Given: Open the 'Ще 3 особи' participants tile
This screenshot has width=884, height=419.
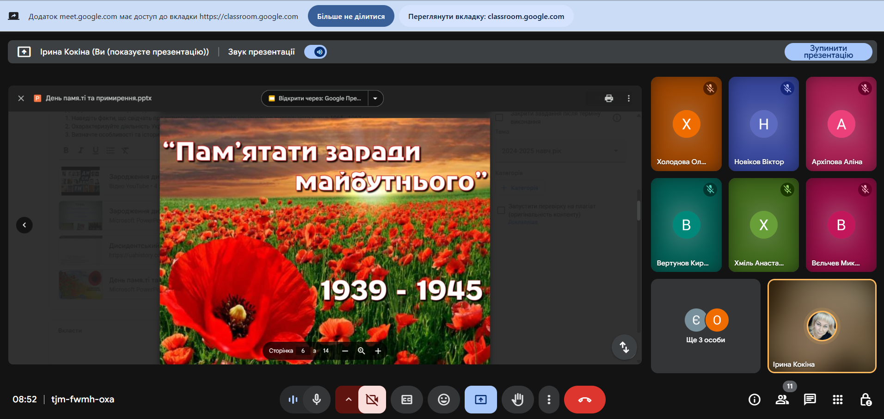Looking at the screenshot, I should click(x=705, y=326).
